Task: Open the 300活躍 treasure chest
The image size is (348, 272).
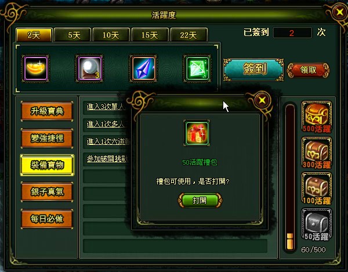Action: pyautogui.click(x=317, y=153)
